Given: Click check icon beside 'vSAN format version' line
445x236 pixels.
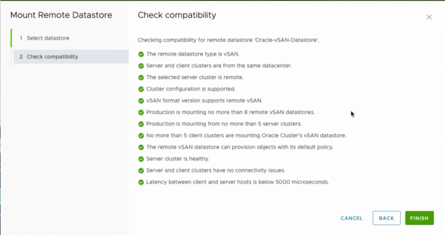Looking at the screenshot, I should click(x=141, y=101).
